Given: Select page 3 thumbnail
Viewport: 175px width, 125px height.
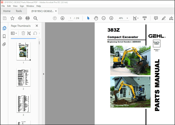Looking at the screenshot, I should click(23, 104).
